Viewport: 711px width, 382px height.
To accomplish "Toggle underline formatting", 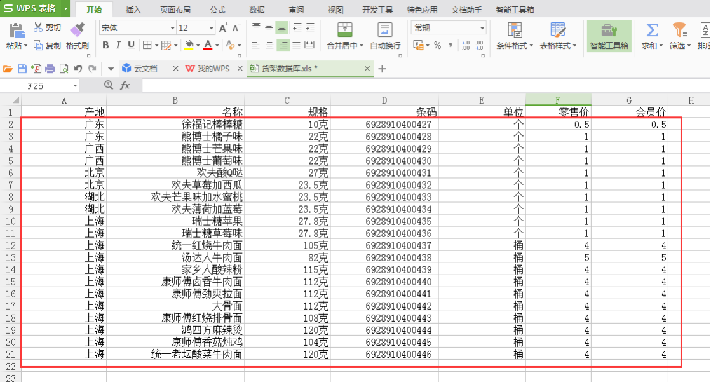I will click(x=131, y=45).
